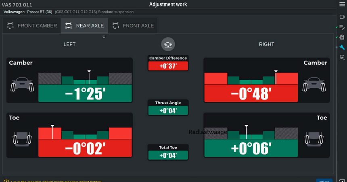Click the right wheel toe illustration icon

[314, 139]
